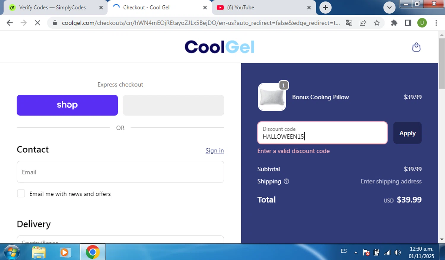Click the browser forward arrow
445x260 pixels.
23,23
